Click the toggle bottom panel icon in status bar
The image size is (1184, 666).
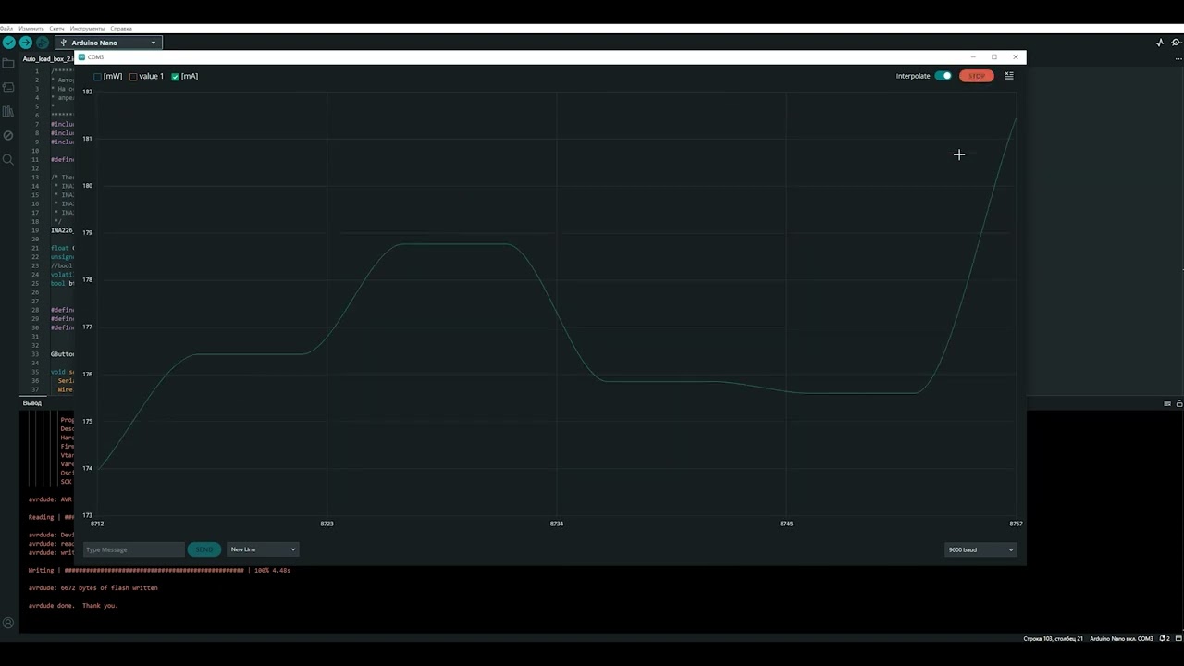(1178, 638)
